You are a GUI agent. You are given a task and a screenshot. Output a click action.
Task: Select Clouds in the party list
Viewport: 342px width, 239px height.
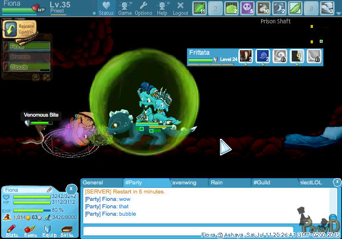[x=26, y=67]
